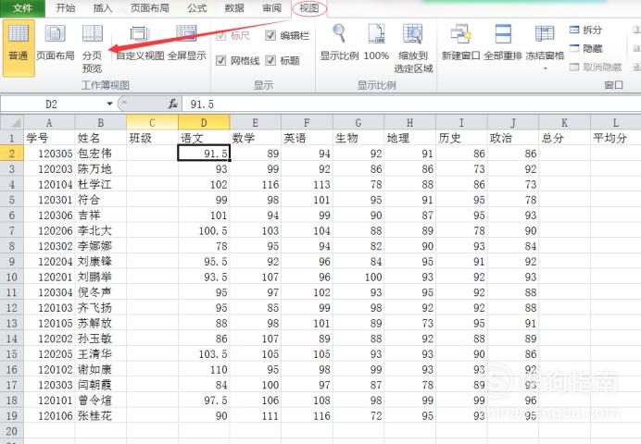Click cell with value 103.5
Image resolution: width=641 pixels, height=444 pixels.
pyautogui.click(x=204, y=353)
